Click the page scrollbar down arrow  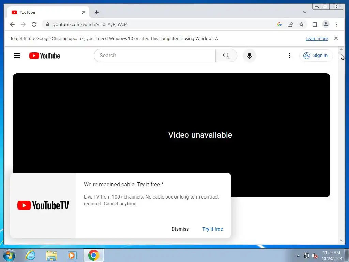coord(341,241)
